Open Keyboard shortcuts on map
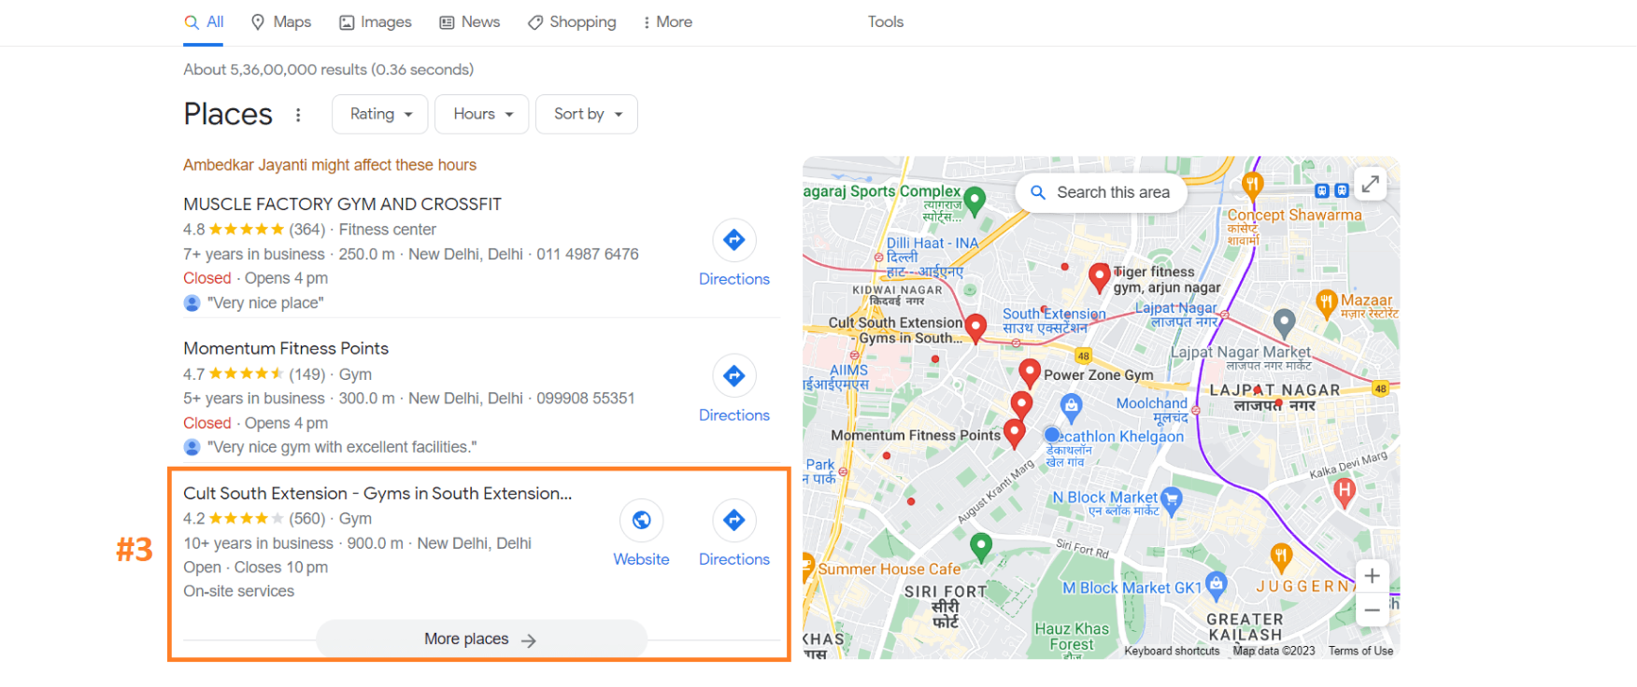The width and height of the screenshot is (1637, 687). point(1172,651)
